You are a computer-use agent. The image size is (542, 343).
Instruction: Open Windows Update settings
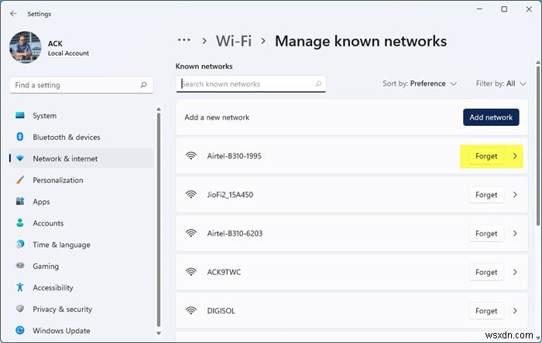pyautogui.click(x=60, y=331)
